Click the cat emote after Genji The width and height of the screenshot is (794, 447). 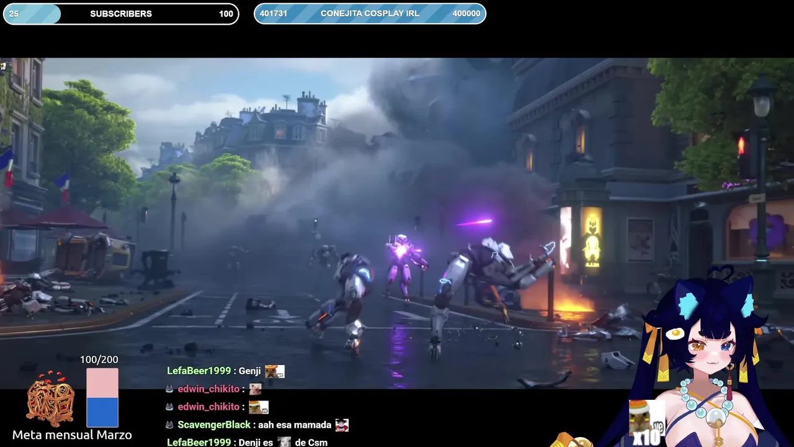(x=275, y=371)
